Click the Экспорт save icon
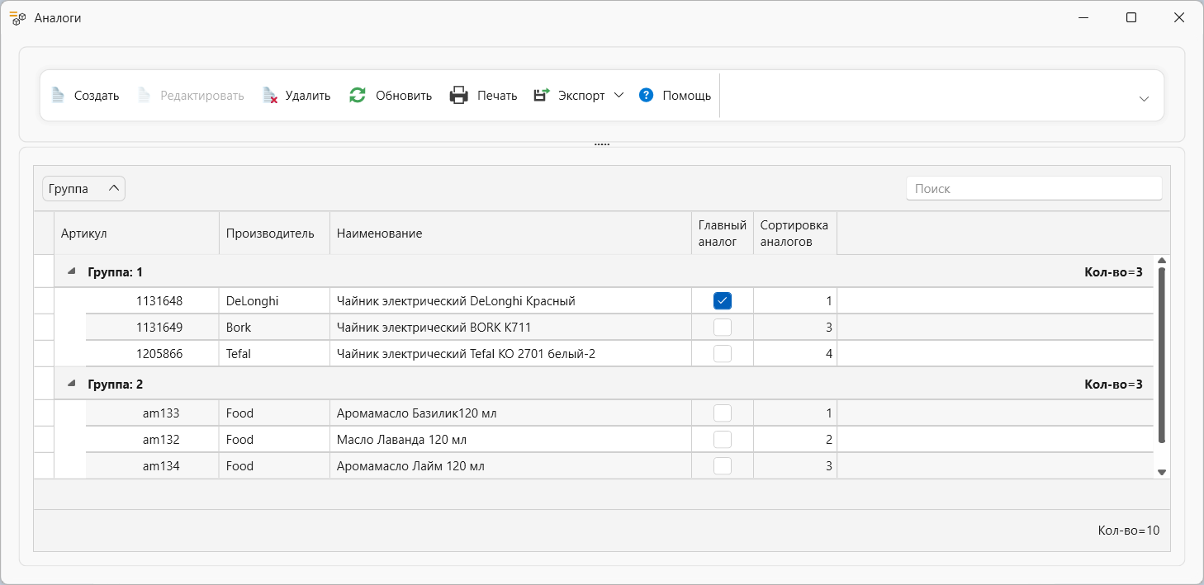Screen dimensions: 1204x585 542,96
